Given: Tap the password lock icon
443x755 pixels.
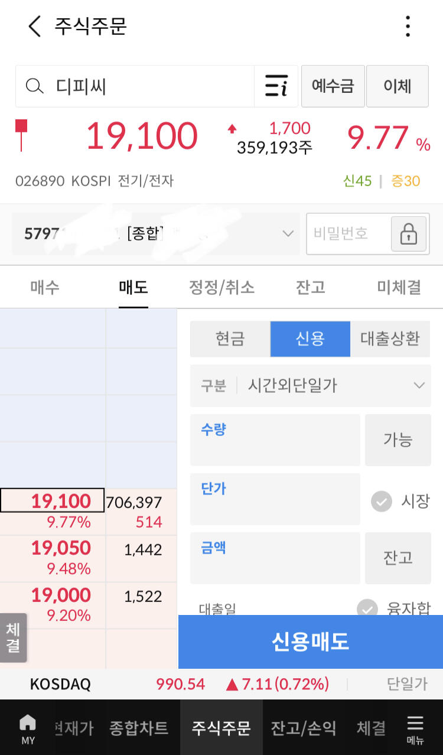Looking at the screenshot, I should [x=408, y=234].
